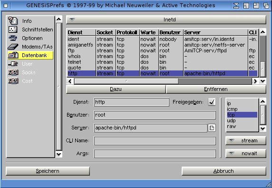Select the User entry label
Screen dimensions: 272x188
pos(27,64)
